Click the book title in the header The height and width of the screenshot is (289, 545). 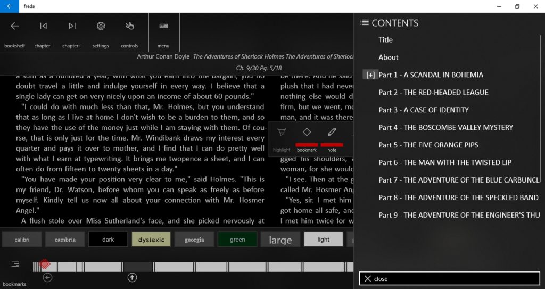pyautogui.click(x=273, y=56)
